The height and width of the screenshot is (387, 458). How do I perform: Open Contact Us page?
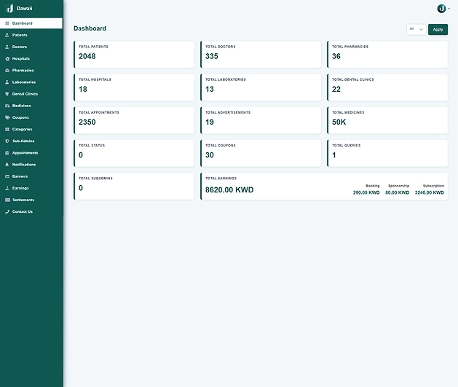(22, 211)
